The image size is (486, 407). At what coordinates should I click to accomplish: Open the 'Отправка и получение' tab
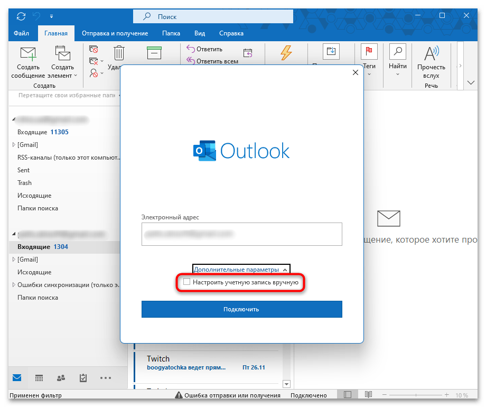pos(115,33)
